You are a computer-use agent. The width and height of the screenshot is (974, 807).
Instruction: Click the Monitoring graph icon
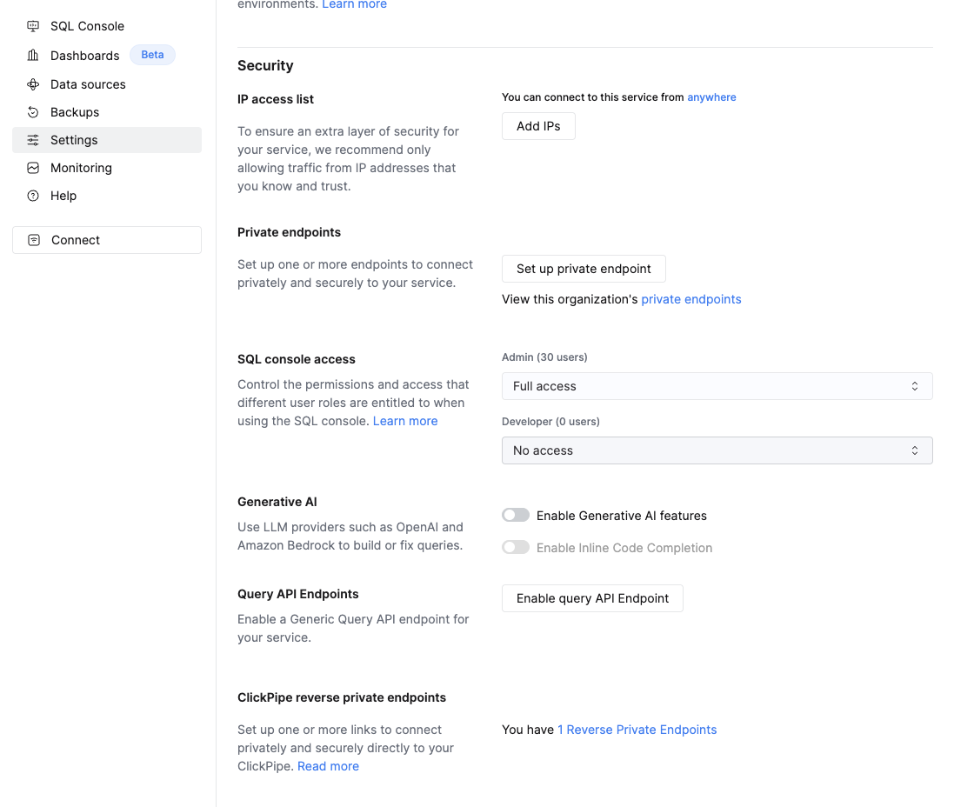pos(33,168)
